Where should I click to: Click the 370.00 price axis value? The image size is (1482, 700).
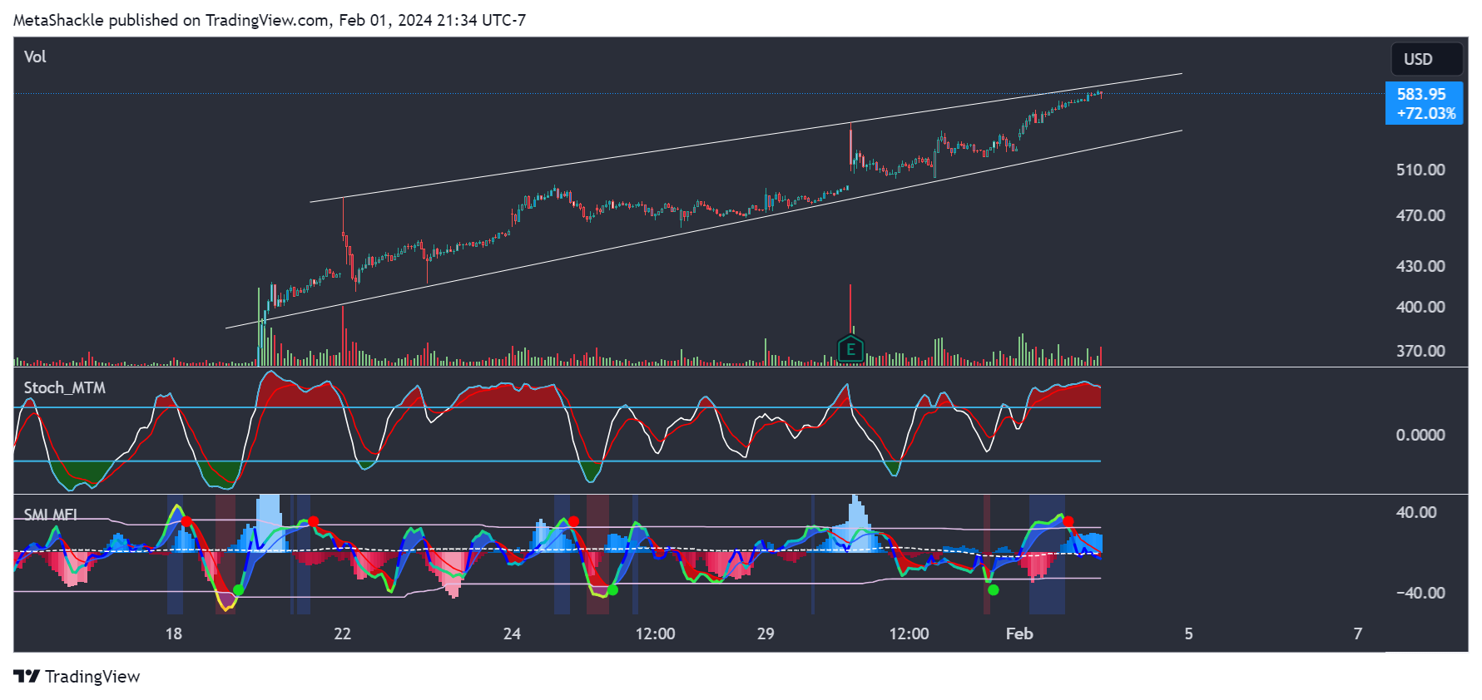point(1420,351)
